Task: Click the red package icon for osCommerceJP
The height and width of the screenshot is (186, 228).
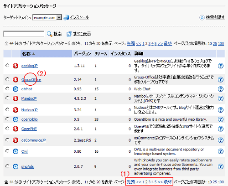Action: pyautogui.click(x=16, y=140)
